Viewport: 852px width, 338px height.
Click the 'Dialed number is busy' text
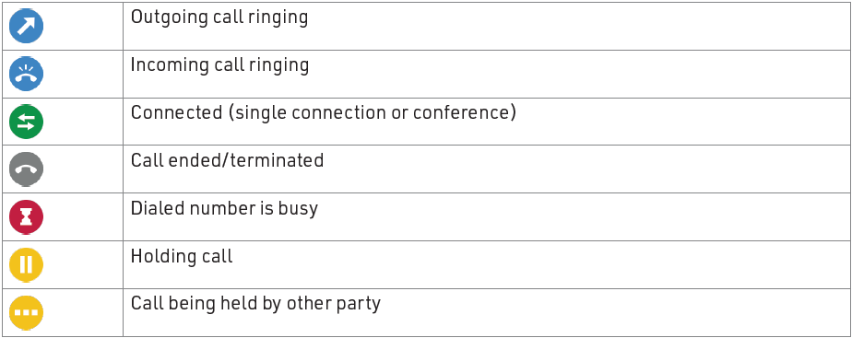tap(224, 209)
